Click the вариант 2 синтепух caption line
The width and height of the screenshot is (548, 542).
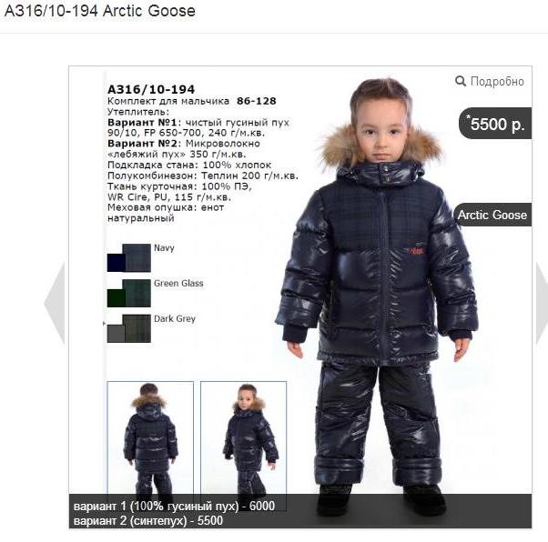point(148,521)
